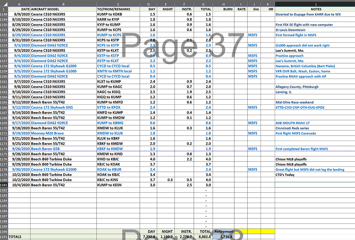Click cell 'Cessna 172 Skyhawk G1000' in row 1158

(64, 66)
